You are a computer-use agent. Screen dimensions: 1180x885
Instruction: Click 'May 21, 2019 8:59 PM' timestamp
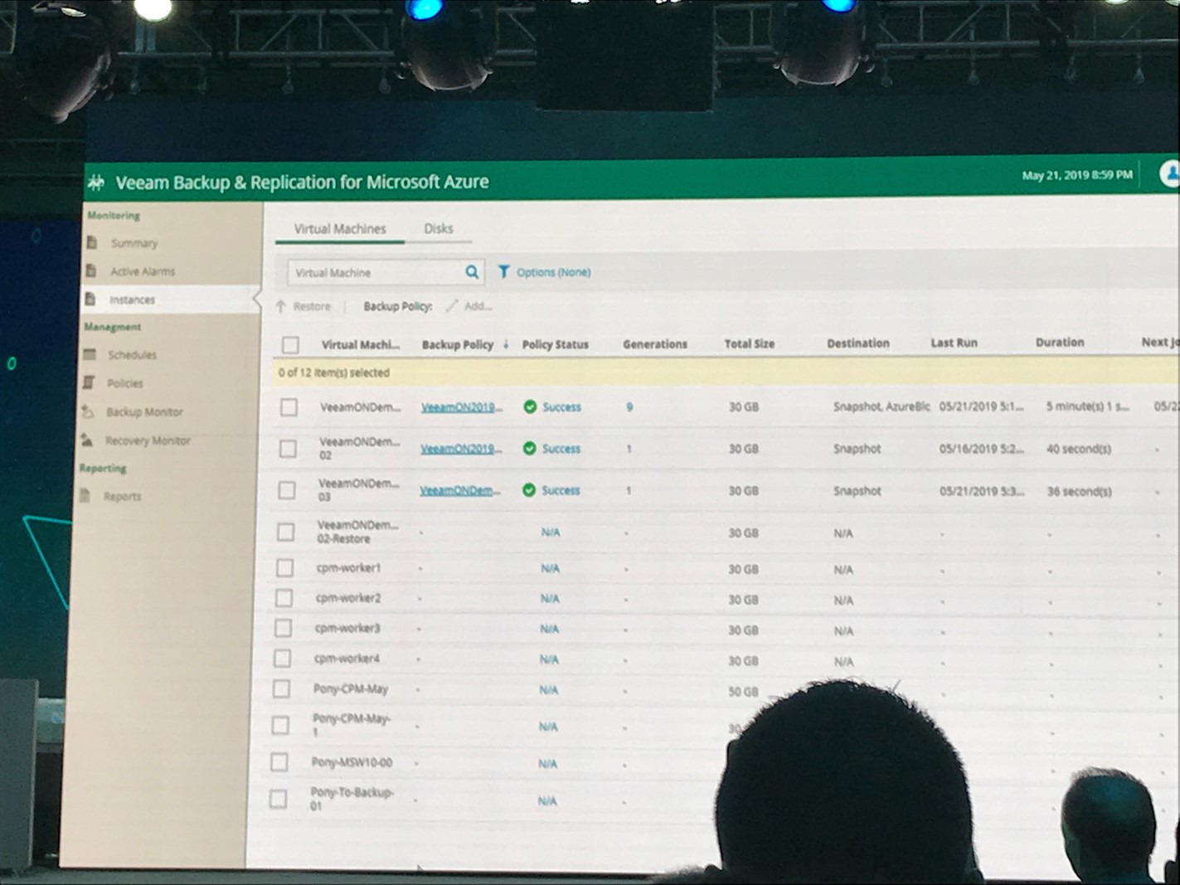[1077, 175]
